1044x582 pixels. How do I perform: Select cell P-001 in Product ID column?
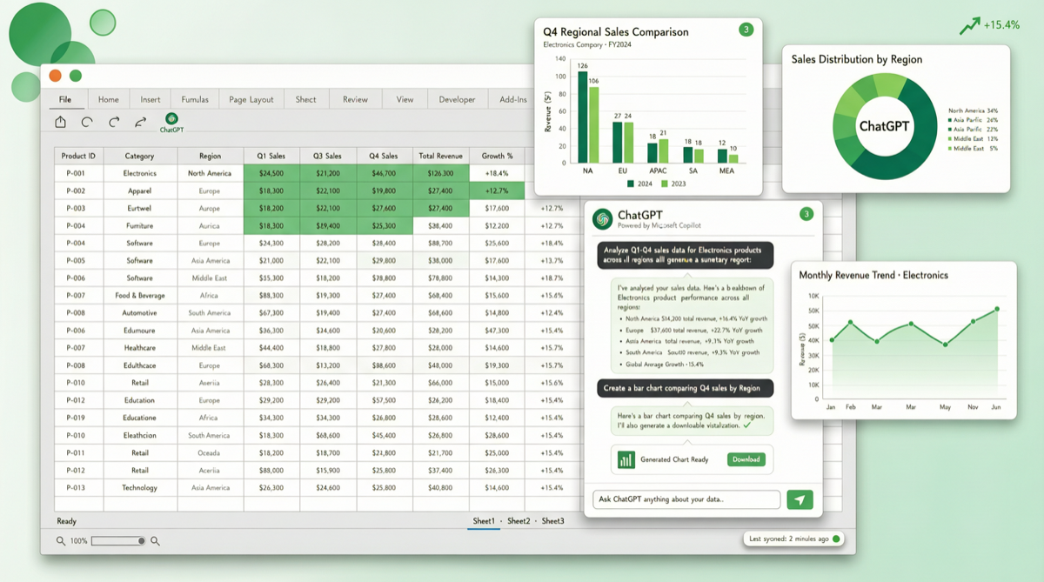tap(79, 173)
